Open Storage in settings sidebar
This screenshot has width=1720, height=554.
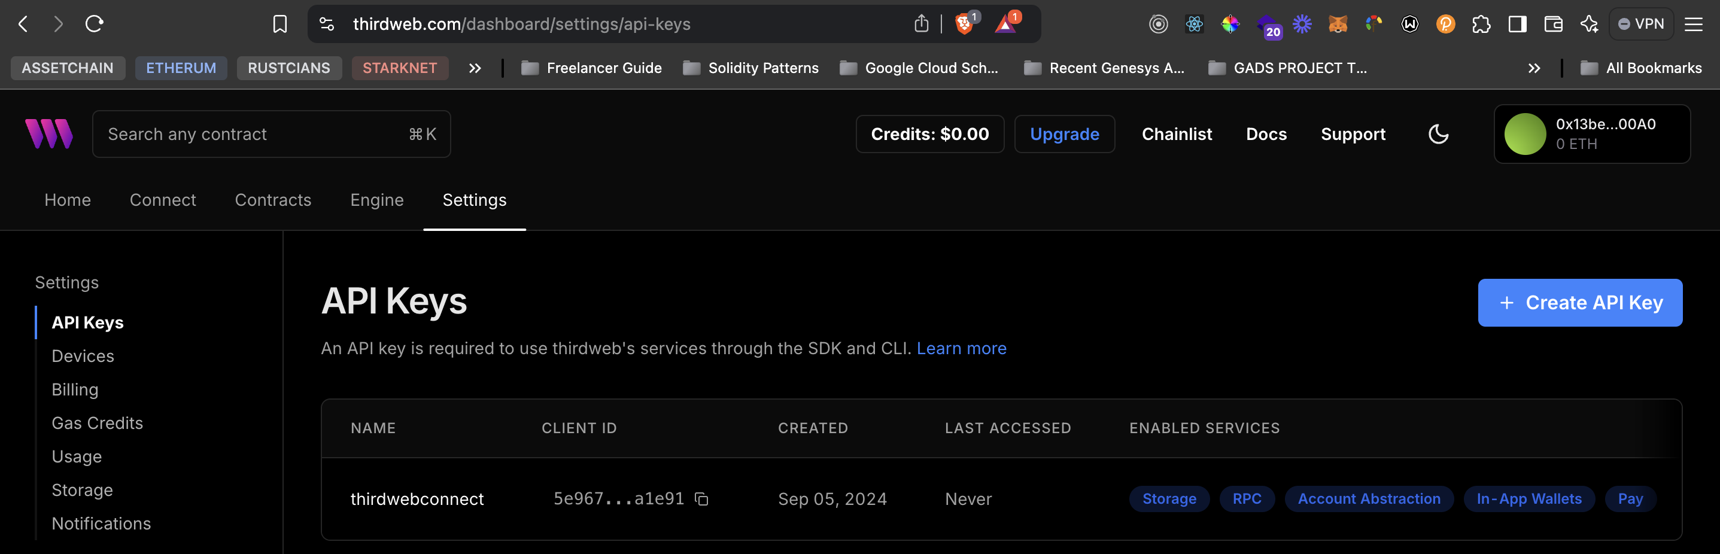tap(82, 490)
